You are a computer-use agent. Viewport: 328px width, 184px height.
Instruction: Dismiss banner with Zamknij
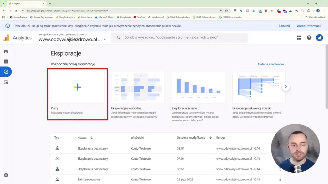tap(284, 26)
